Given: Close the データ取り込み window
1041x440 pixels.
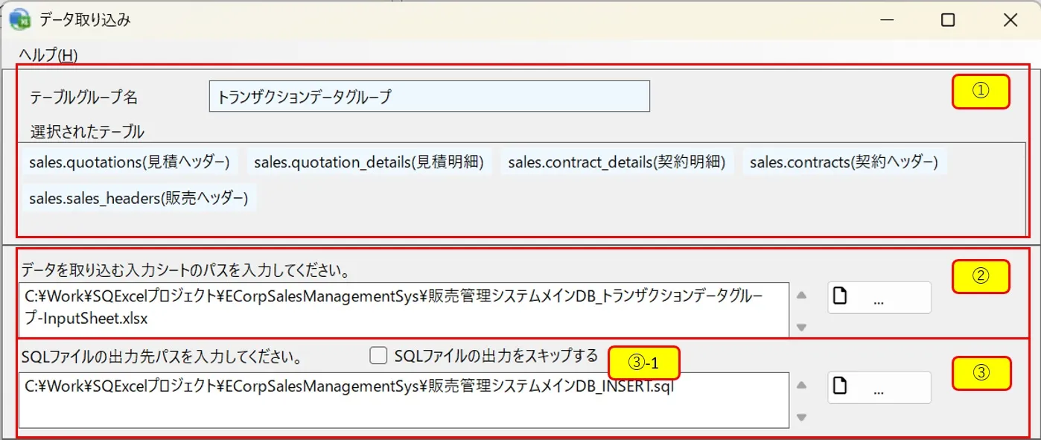Looking at the screenshot, I should [x=1010, y=20].
